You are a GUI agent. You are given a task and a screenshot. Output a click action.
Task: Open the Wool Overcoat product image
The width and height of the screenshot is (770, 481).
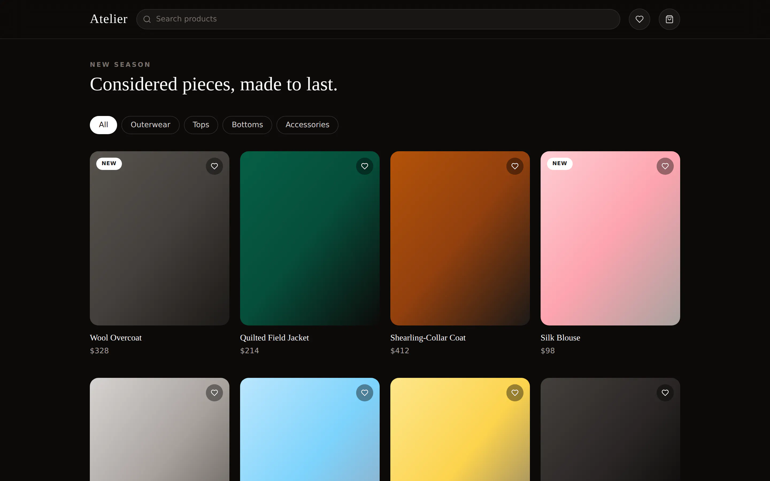coord(159,238)
